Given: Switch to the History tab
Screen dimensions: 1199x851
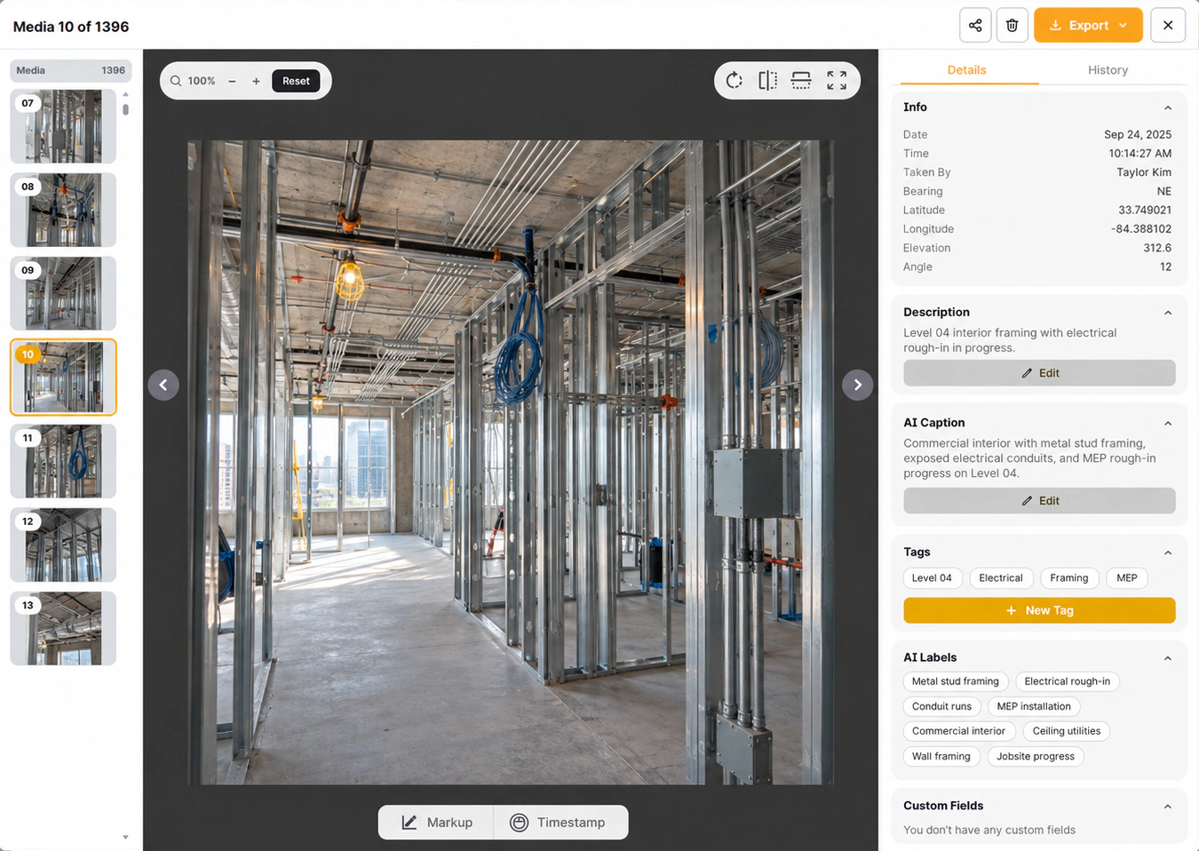Looking at the screenshot, I should pos(1108,70).
